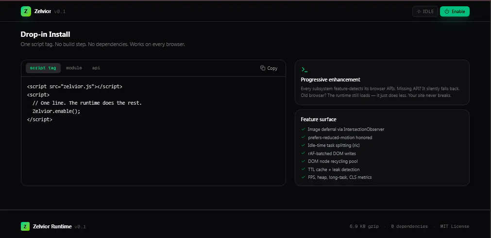Click the Feature surface card title

coord(319,119)
